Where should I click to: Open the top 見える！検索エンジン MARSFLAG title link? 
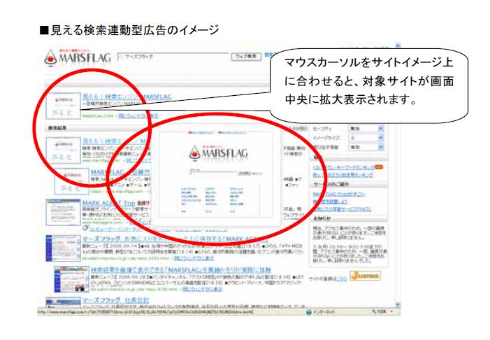tap(127, 97)
